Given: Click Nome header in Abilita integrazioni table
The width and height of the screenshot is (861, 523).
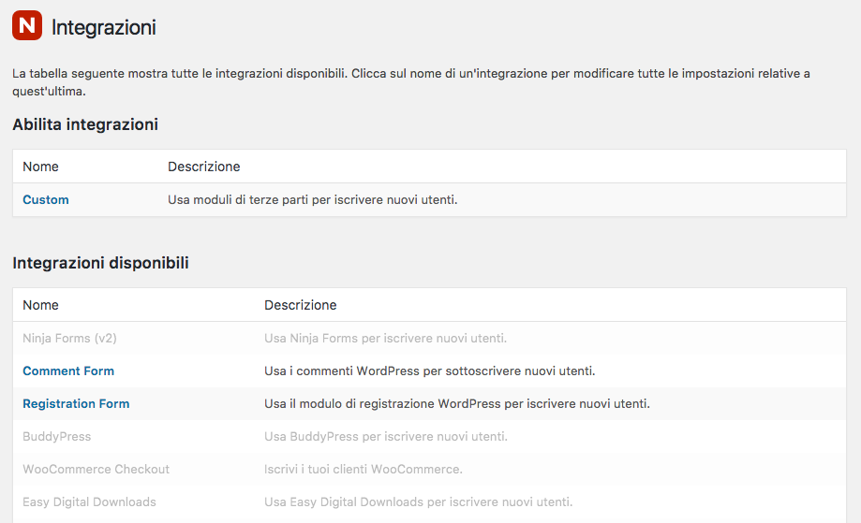Looking at the screenshot, I should tap(40, 167).
